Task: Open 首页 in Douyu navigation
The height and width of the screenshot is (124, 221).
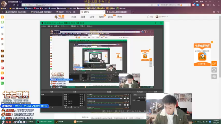Action: (73, 17)
